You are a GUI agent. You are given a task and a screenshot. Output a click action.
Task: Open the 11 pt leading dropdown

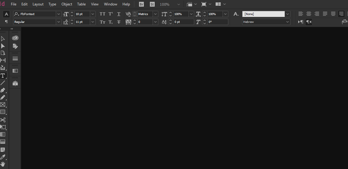tap(93, 22)
